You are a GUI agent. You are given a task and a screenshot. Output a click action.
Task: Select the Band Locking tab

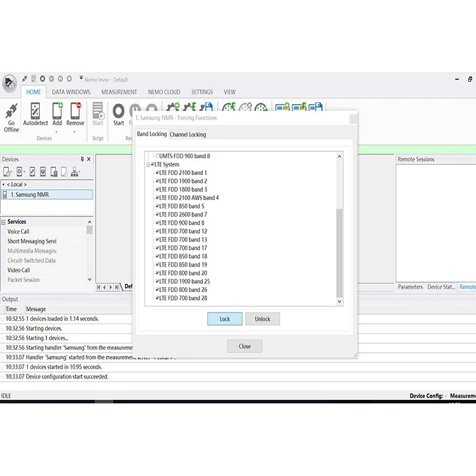pyautogui.click(x=152, y=134)
